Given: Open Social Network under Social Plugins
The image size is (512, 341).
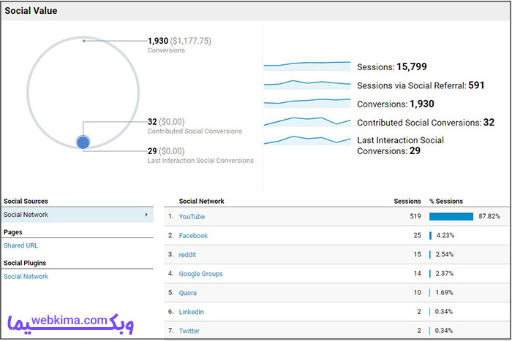Looking at the screenshot, I should (x=26, y=277).
